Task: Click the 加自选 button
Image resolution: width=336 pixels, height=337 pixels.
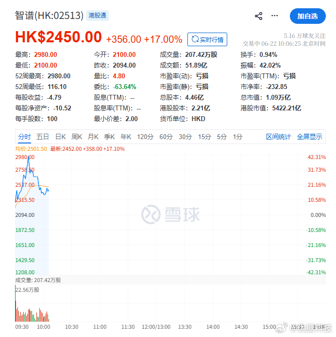Action: pos(307,16)
